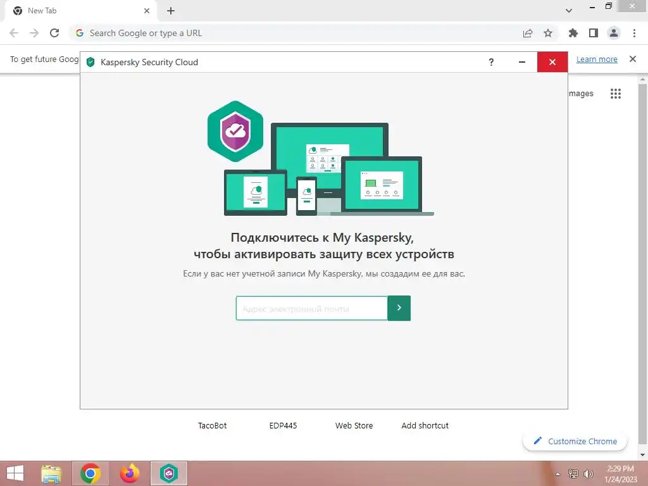Toggle Chrome side panel icon
648x486 pixels.
[594, 33]
